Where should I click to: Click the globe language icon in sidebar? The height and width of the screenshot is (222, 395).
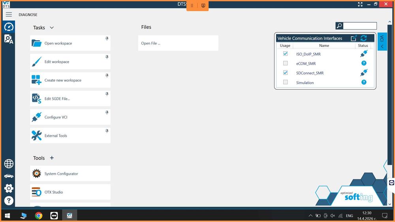pos(9,164)
